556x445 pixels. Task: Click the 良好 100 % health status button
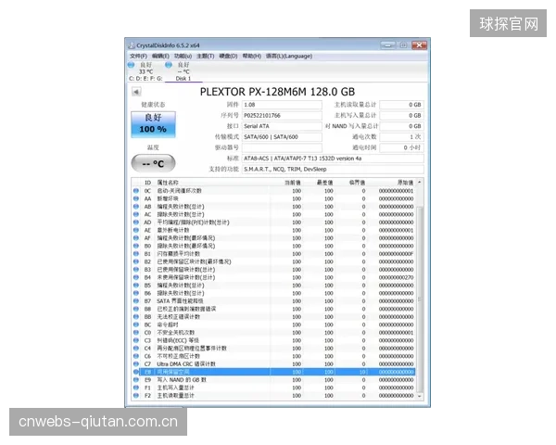coord(153,124)
